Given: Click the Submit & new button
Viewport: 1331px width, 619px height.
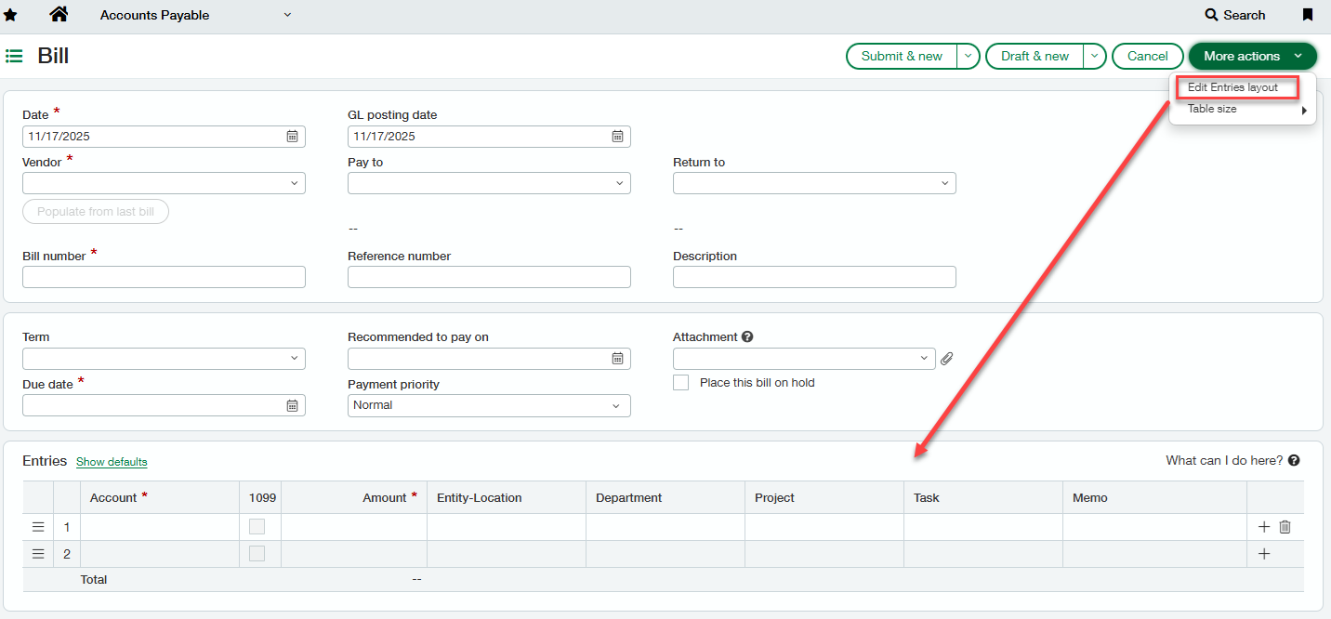Looking at the screenshot, I should click(902, 57).
